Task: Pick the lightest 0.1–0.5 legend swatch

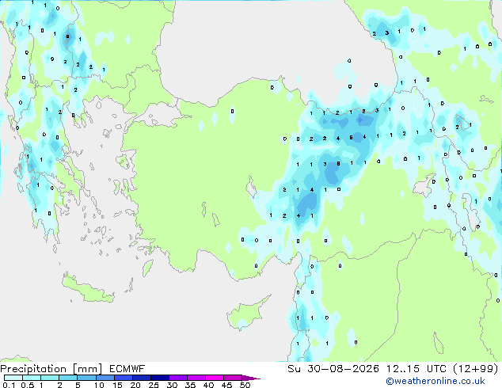Action: pyautogui.click(x=13, y=378)
